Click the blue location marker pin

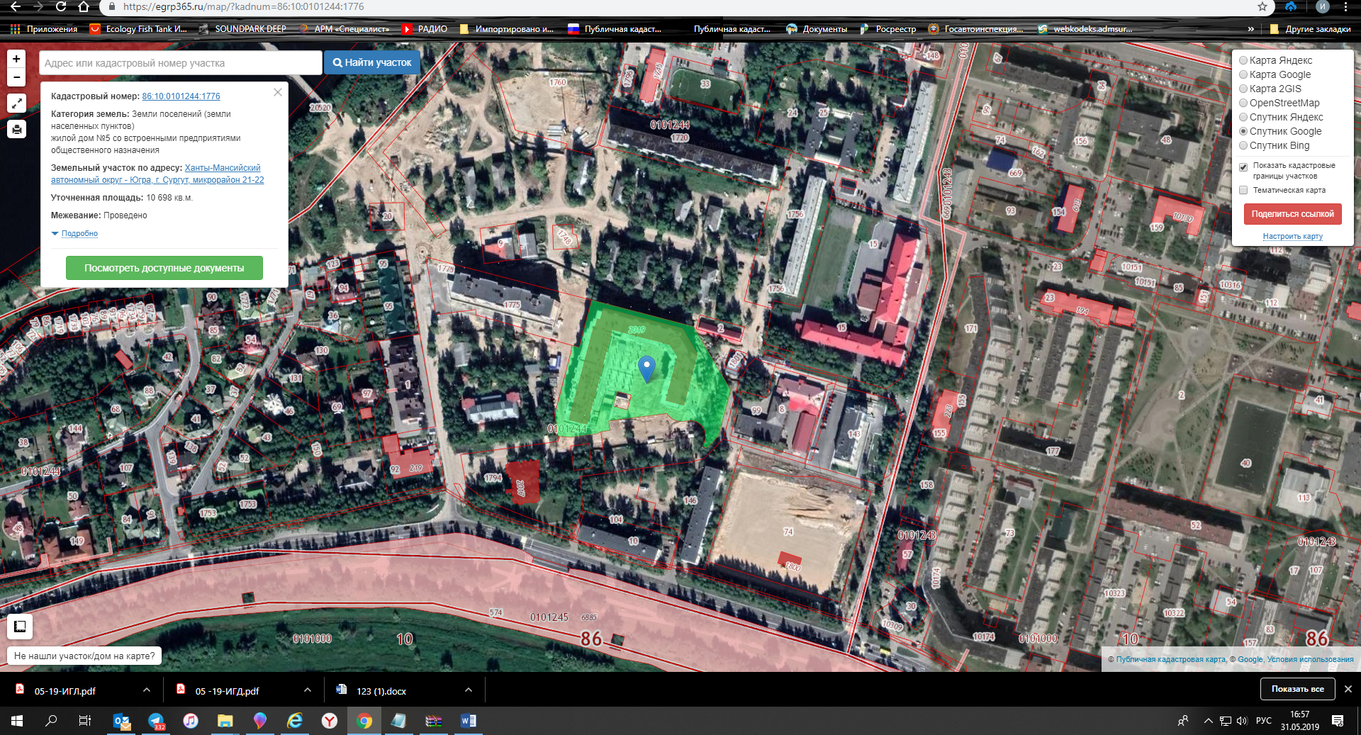coord(646,368)
